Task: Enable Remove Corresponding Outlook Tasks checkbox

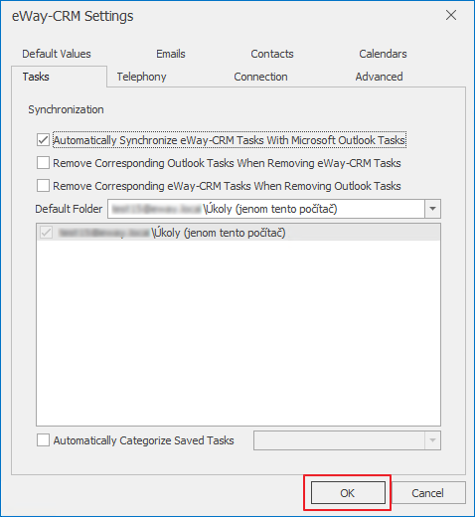Action: (43, 163)
